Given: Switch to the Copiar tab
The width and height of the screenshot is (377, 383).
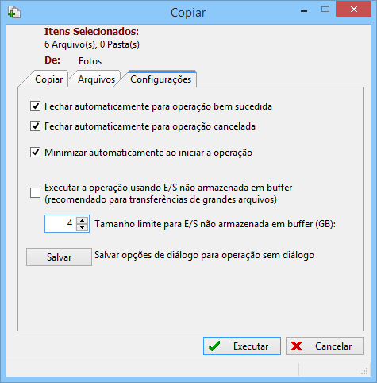Looking at the screenshot, I should (x=47, y=79).
